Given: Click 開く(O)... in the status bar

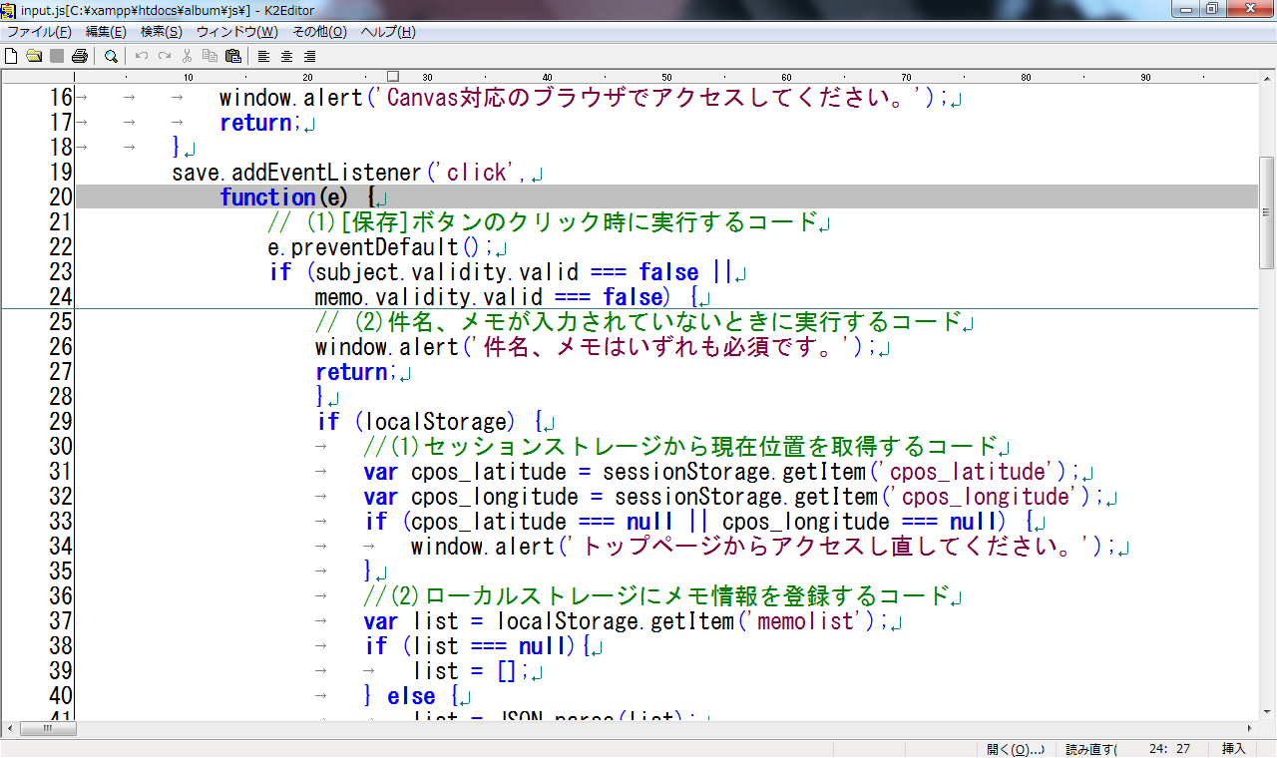Looking at the screenshot, I should tap(1016, 749).
